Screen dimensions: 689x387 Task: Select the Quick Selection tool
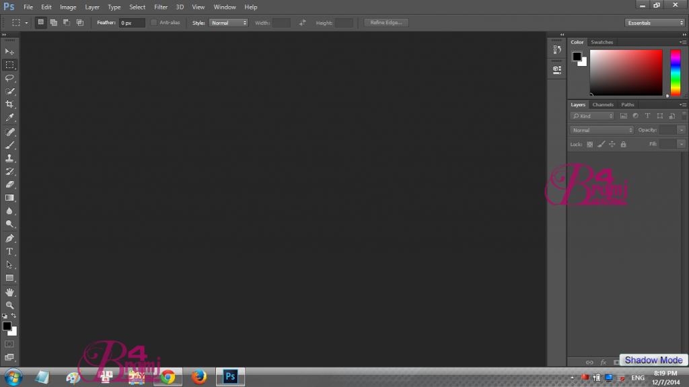[x=9, y=91]
